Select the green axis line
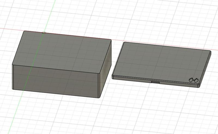 point(32,67)
